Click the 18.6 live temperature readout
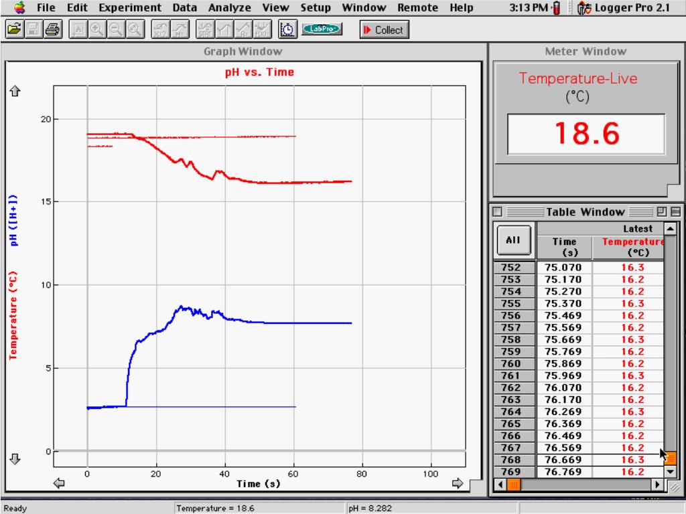This screenshot has width=686, height=514. click(586, 133)
